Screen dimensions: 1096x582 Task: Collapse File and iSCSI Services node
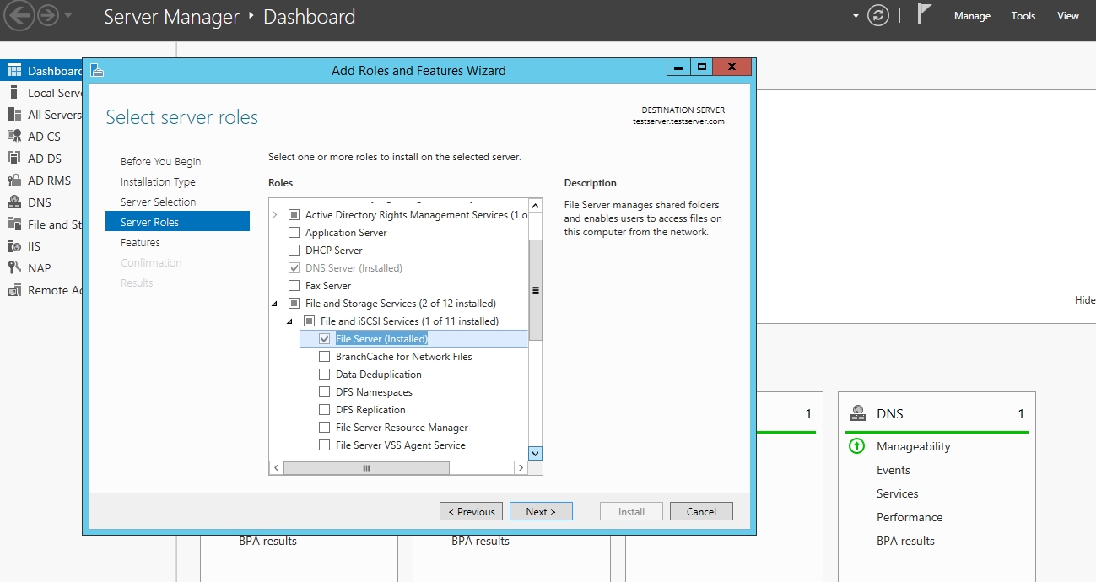290,321
